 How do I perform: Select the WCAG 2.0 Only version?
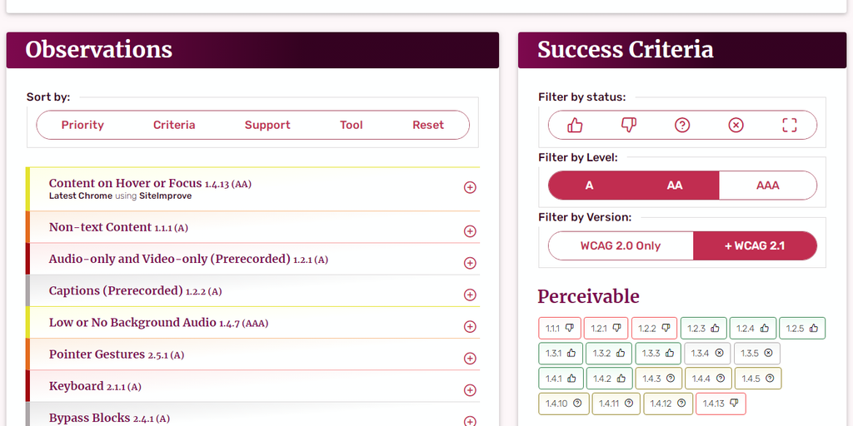tap(621, 246)
